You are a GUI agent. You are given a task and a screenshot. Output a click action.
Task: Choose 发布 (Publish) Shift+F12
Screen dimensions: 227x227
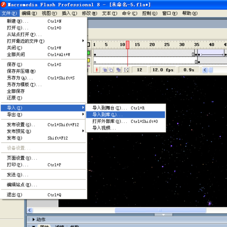[44, 138]
